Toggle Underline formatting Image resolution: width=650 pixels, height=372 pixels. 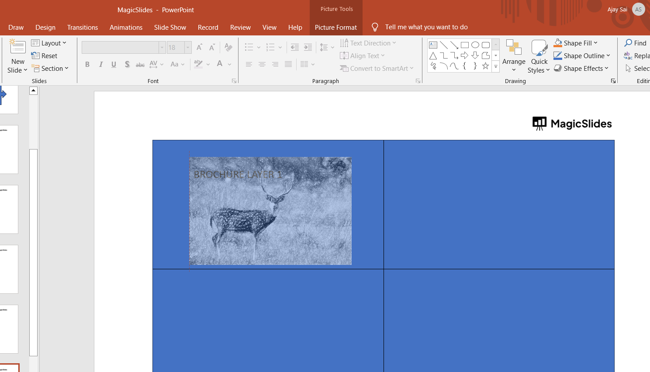[114, 64]
